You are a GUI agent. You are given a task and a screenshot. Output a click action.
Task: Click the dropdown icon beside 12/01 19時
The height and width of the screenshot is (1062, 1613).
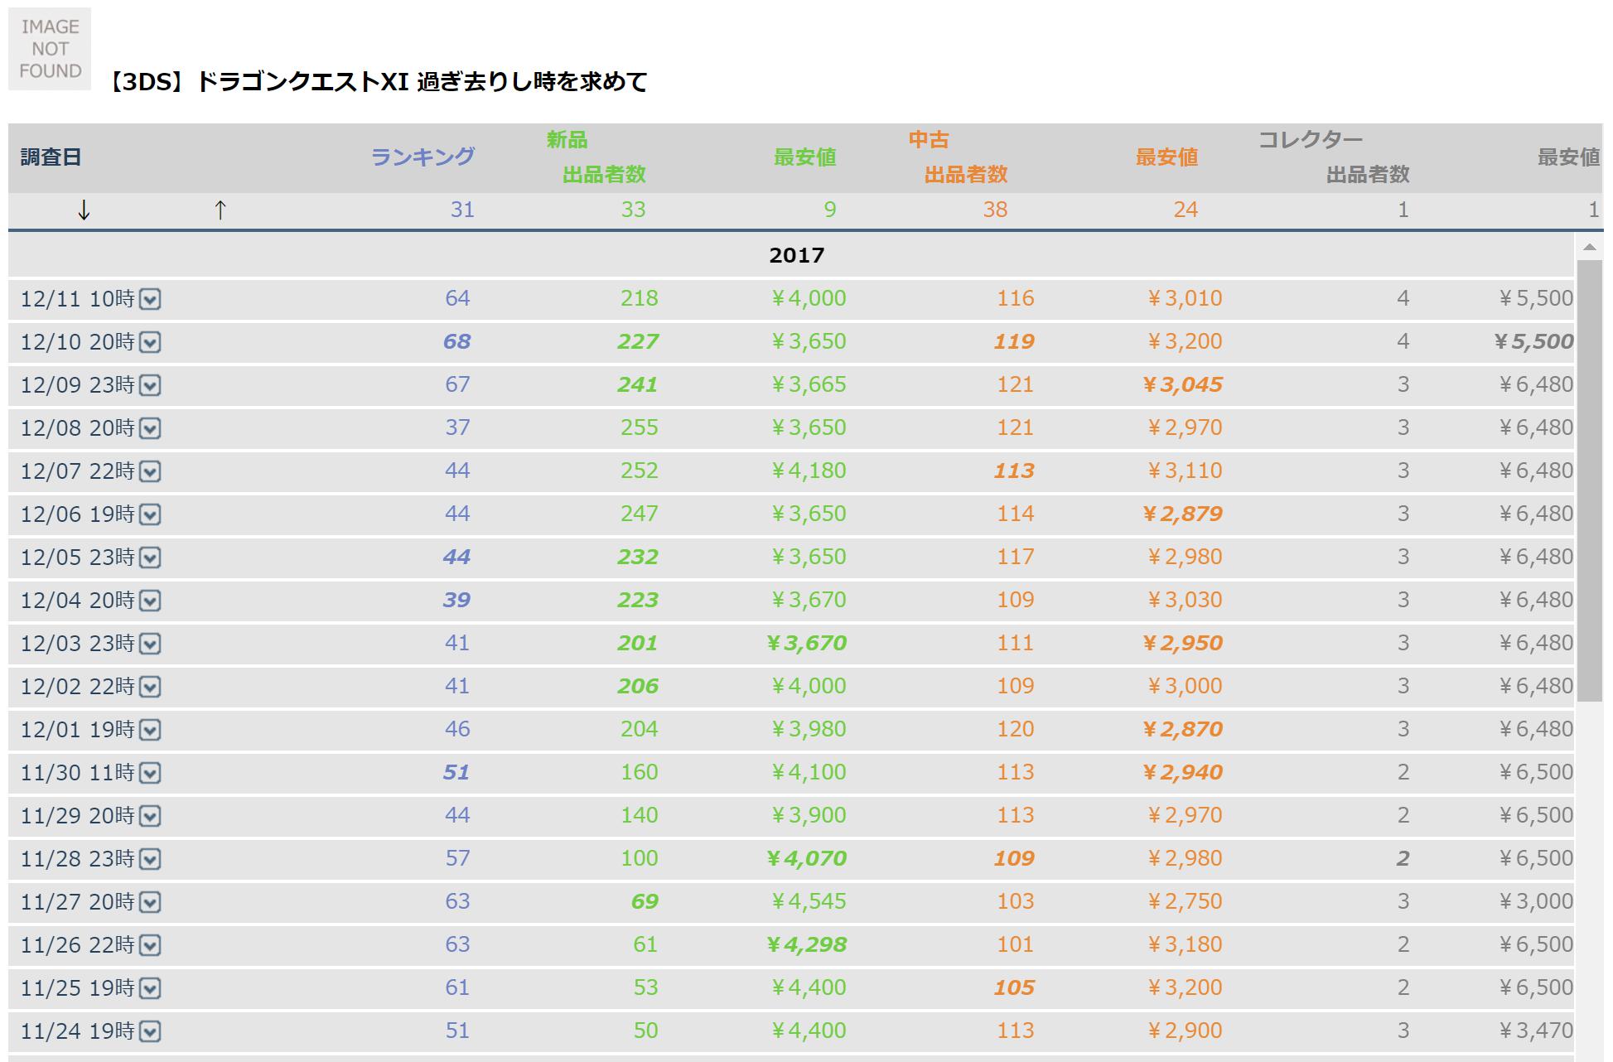click(x=150, y=730)
